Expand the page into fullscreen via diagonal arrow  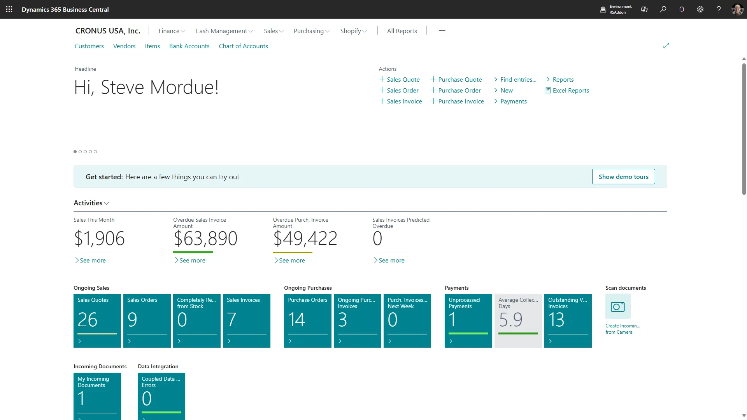(x=666, y=45)
